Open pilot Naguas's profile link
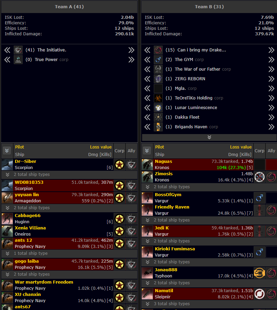 coord(163,161)
